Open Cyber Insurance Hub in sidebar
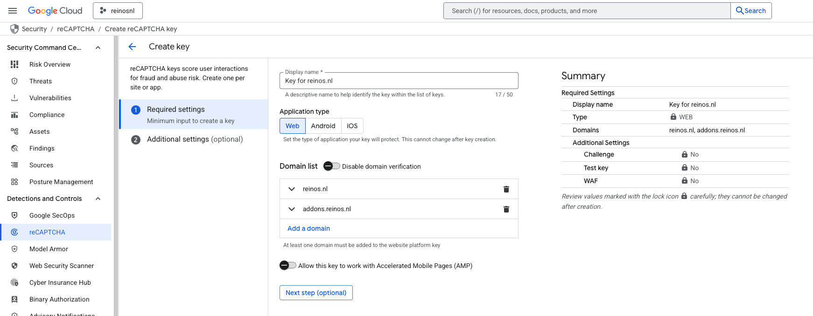Screen dimensions: 813x316 (x=60, y=282)
